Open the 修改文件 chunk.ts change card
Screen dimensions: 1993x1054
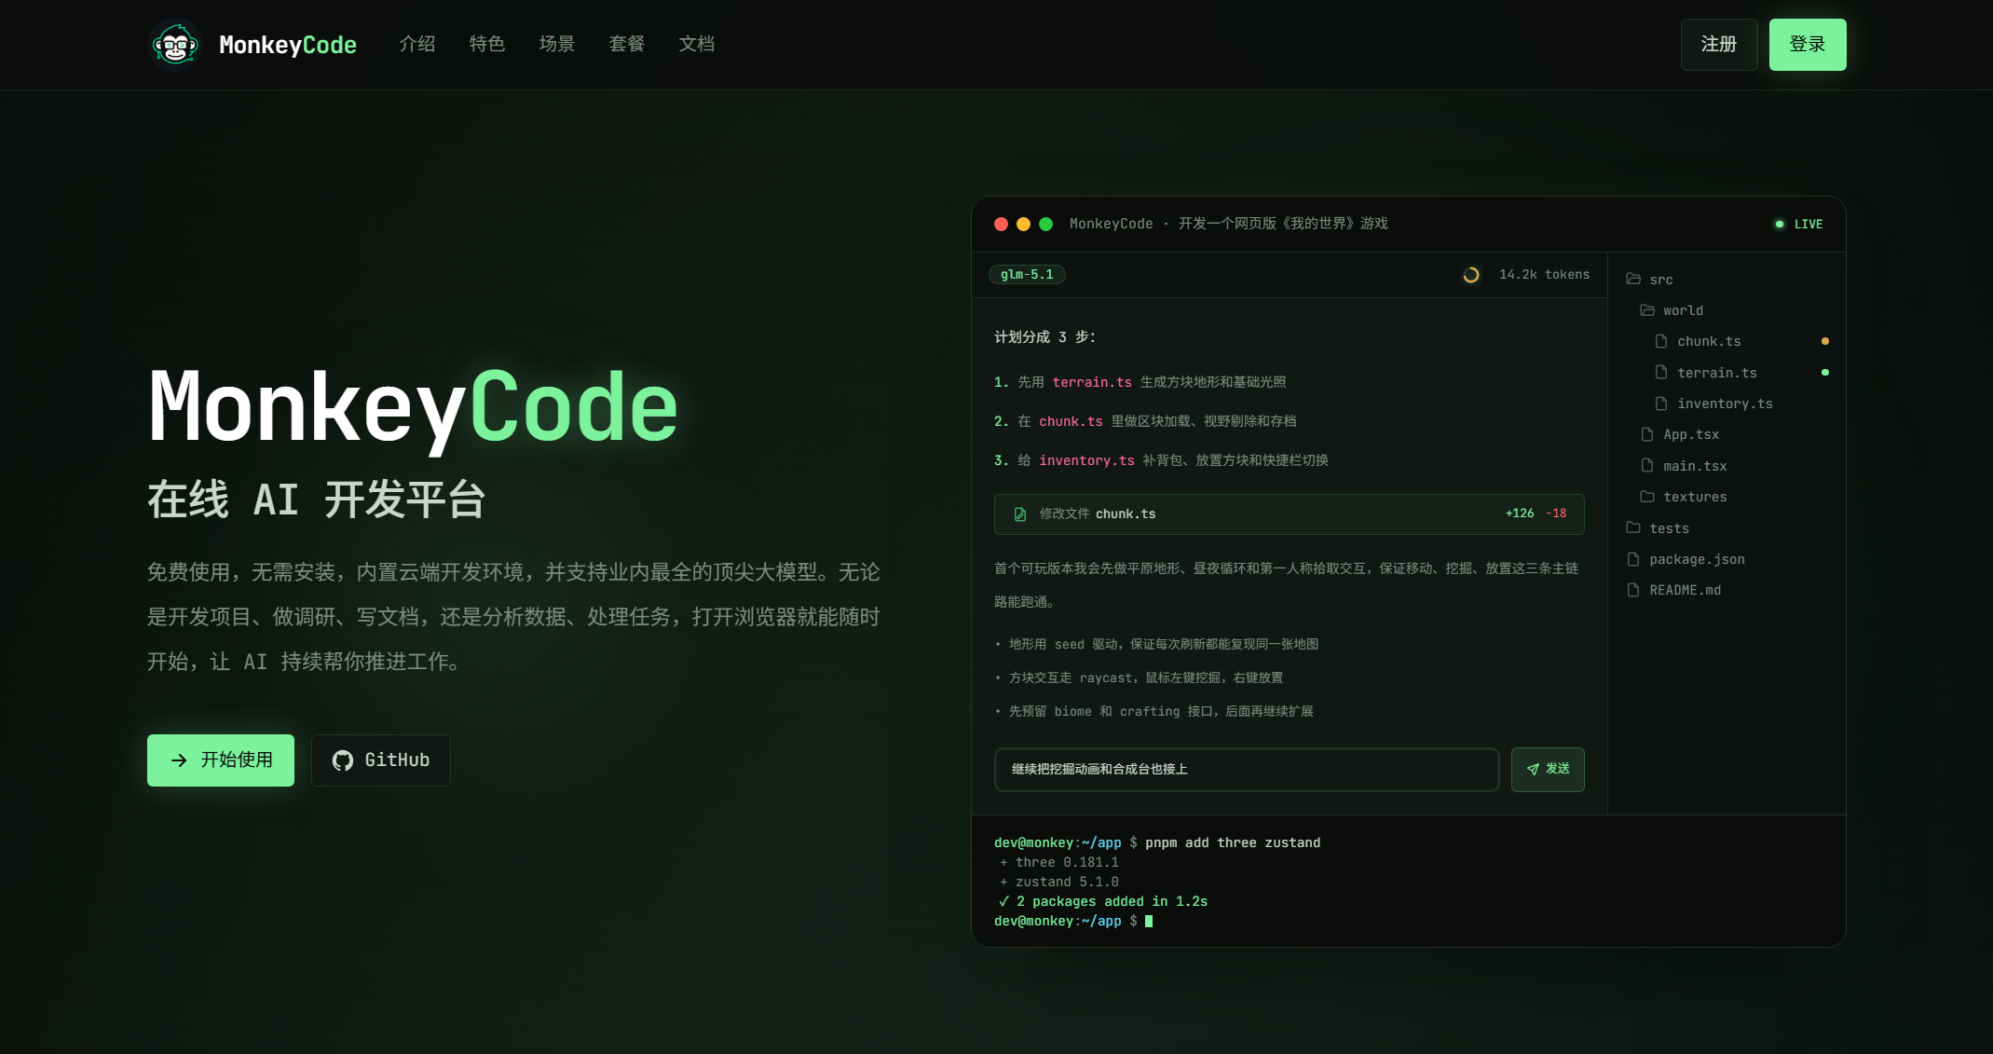(x=1290, y=514)
